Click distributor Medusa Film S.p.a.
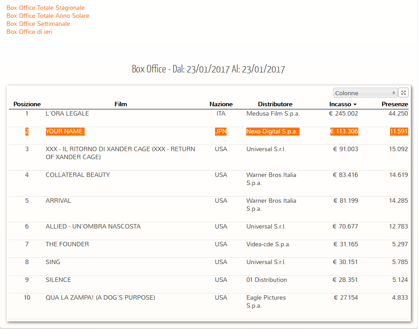The width and height of the screenshot is (418, 329). click(x=273, y=114)
